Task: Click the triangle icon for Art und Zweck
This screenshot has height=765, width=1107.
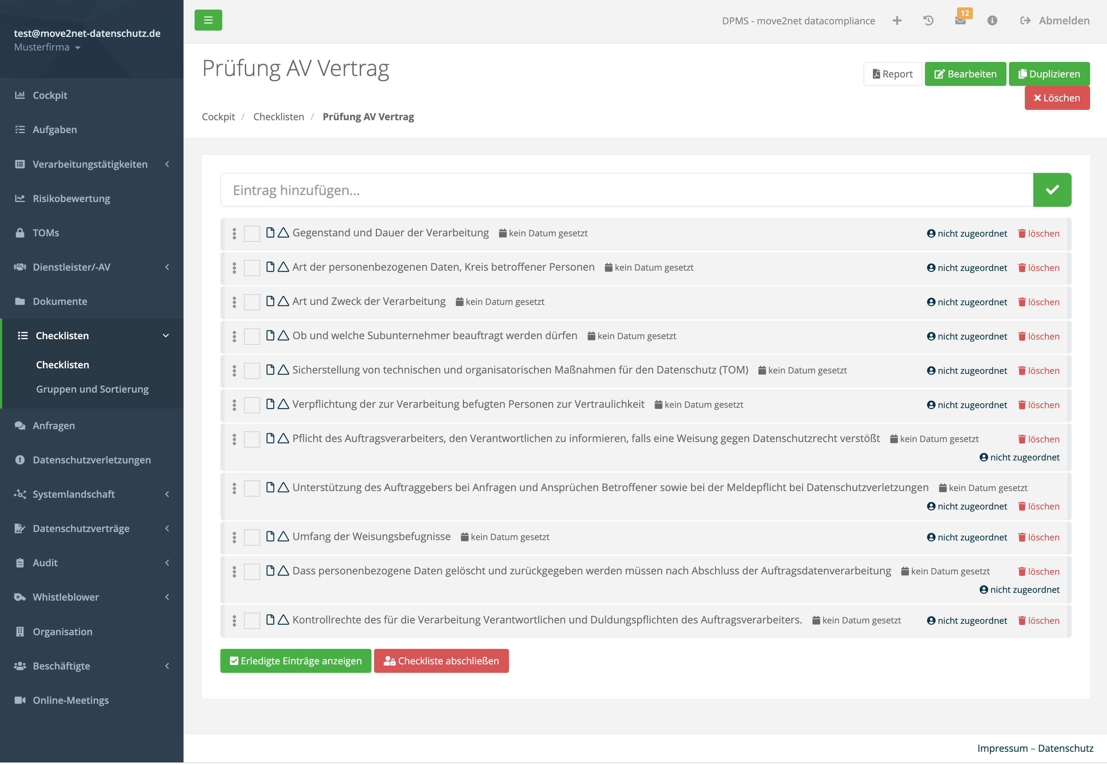Action: (283, 301)
